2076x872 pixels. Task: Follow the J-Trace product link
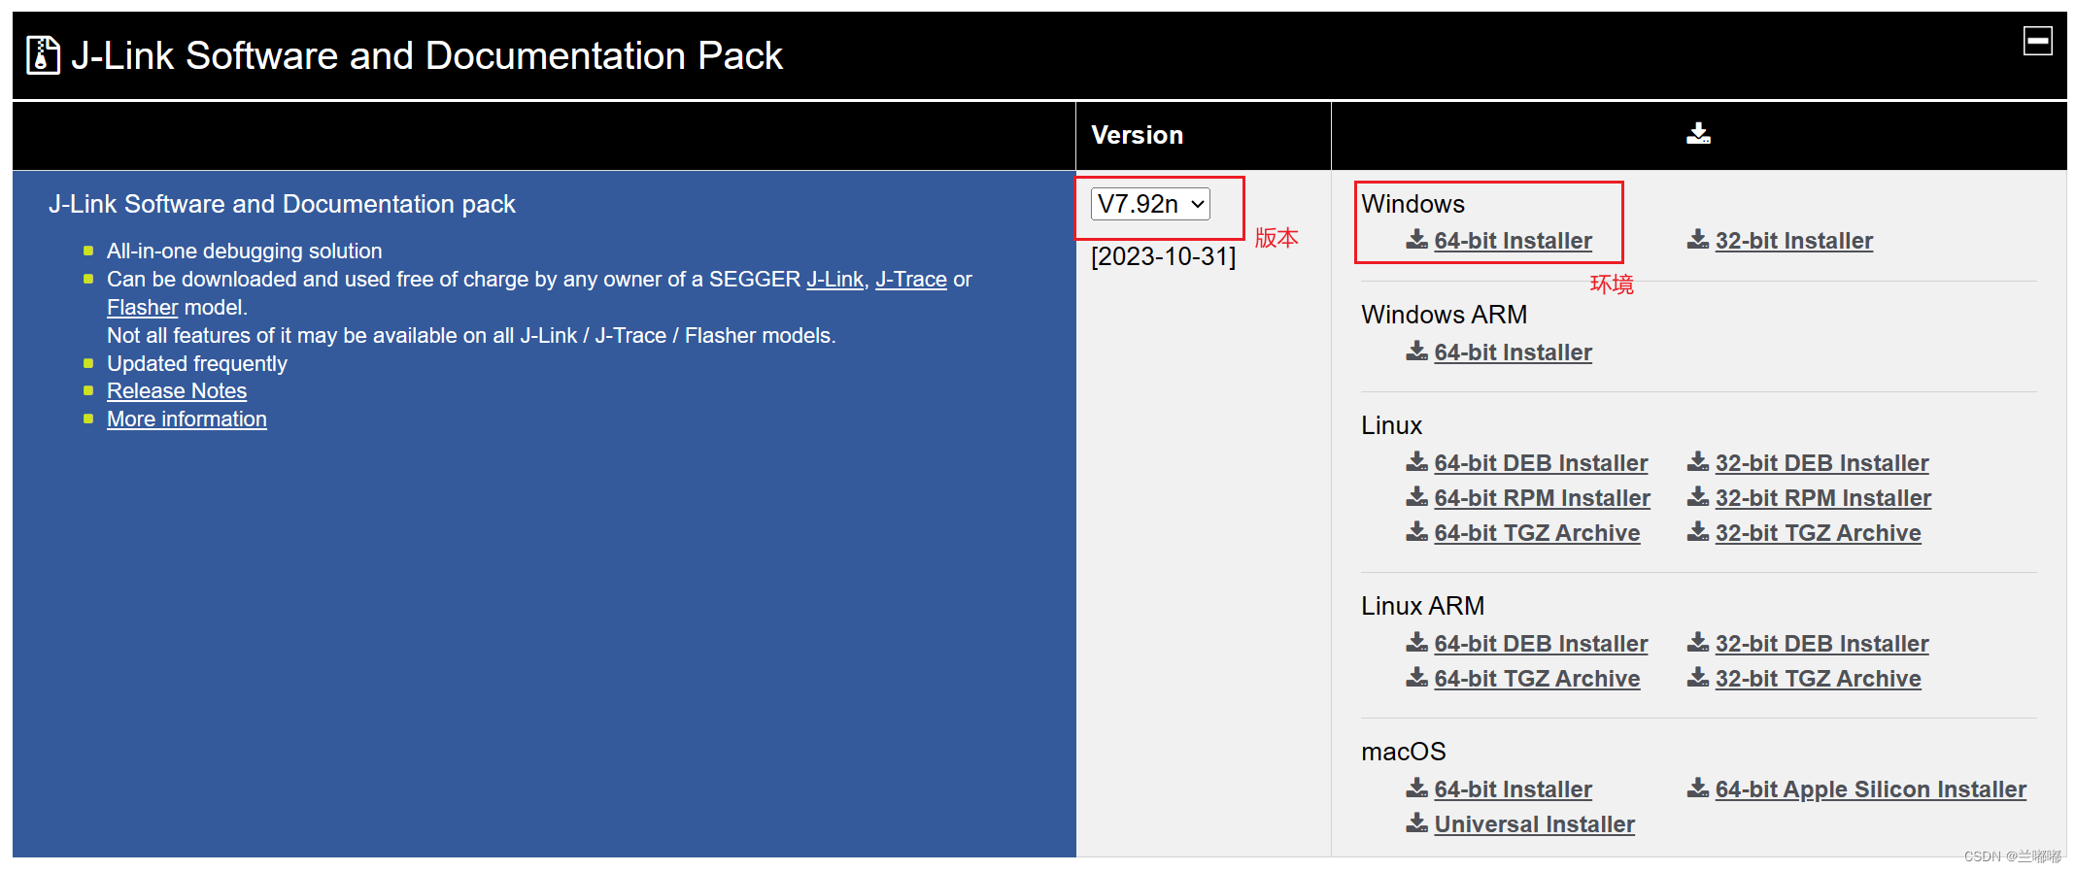tap(911, 280)
